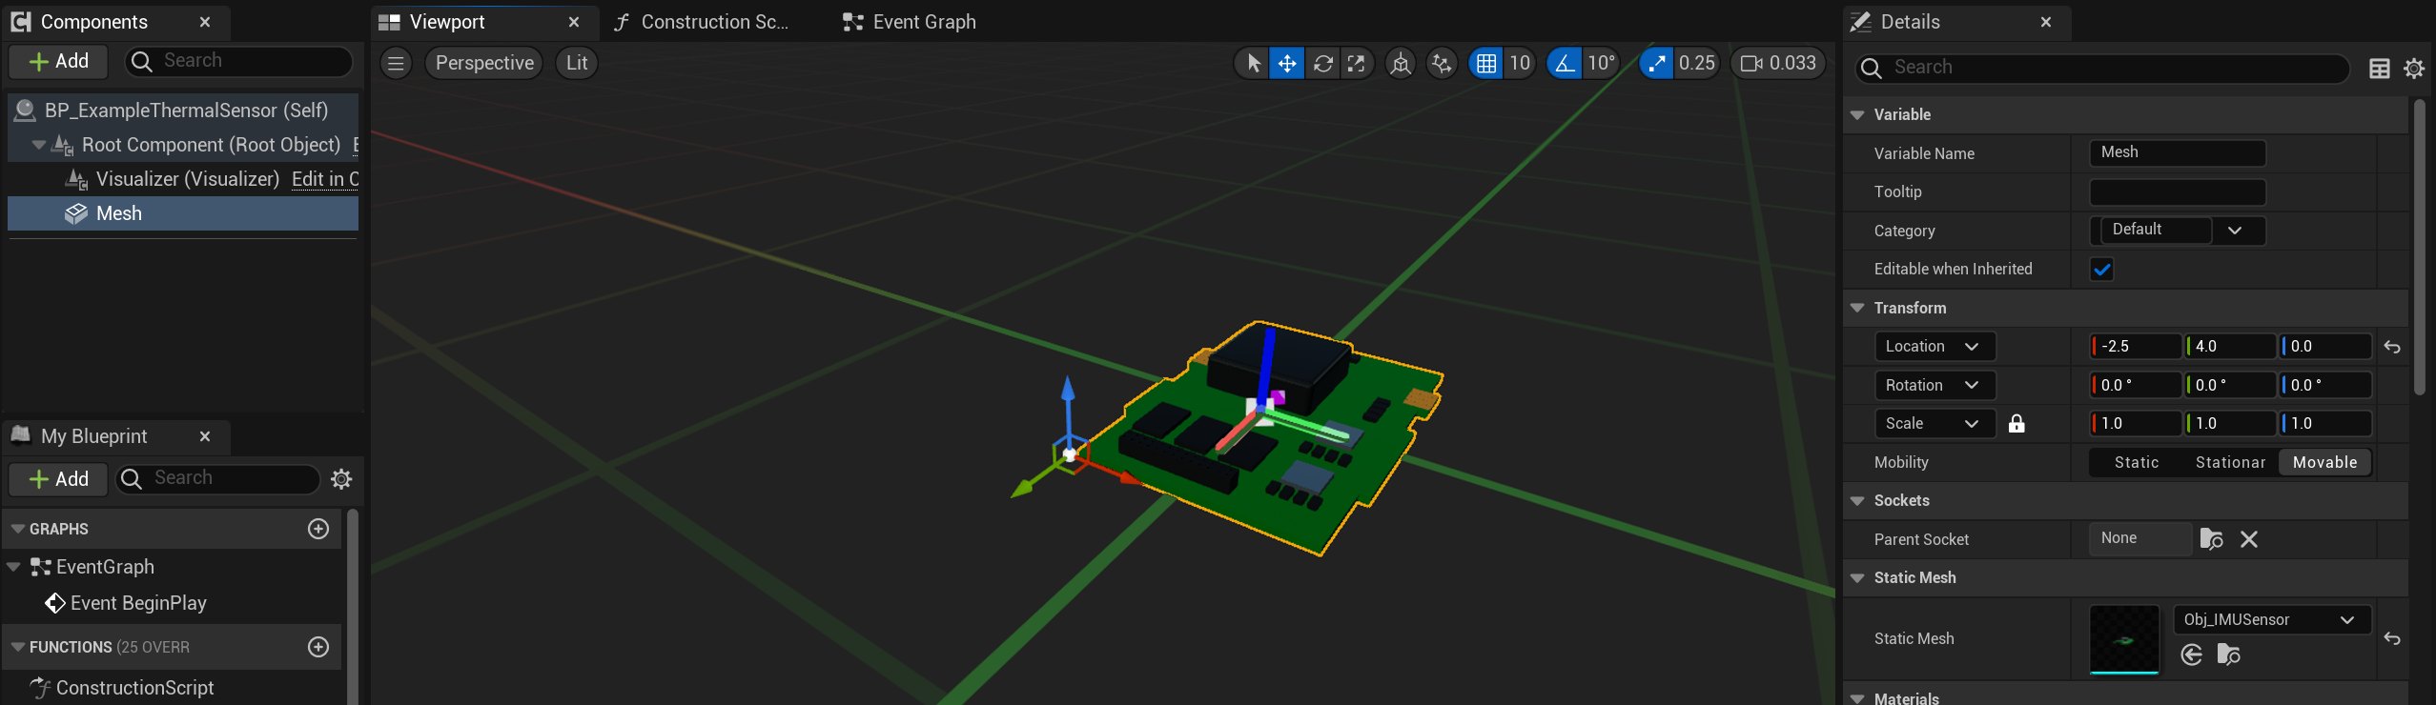Click the Variable Name input field
The height and width of the screenshot is (705, 2436).
(2178, 153)
